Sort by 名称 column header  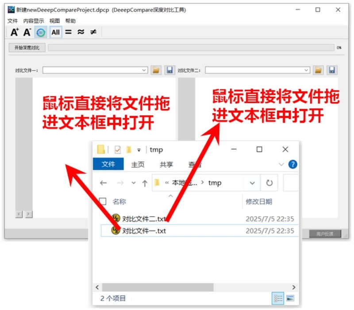click(x=119, y=201)
